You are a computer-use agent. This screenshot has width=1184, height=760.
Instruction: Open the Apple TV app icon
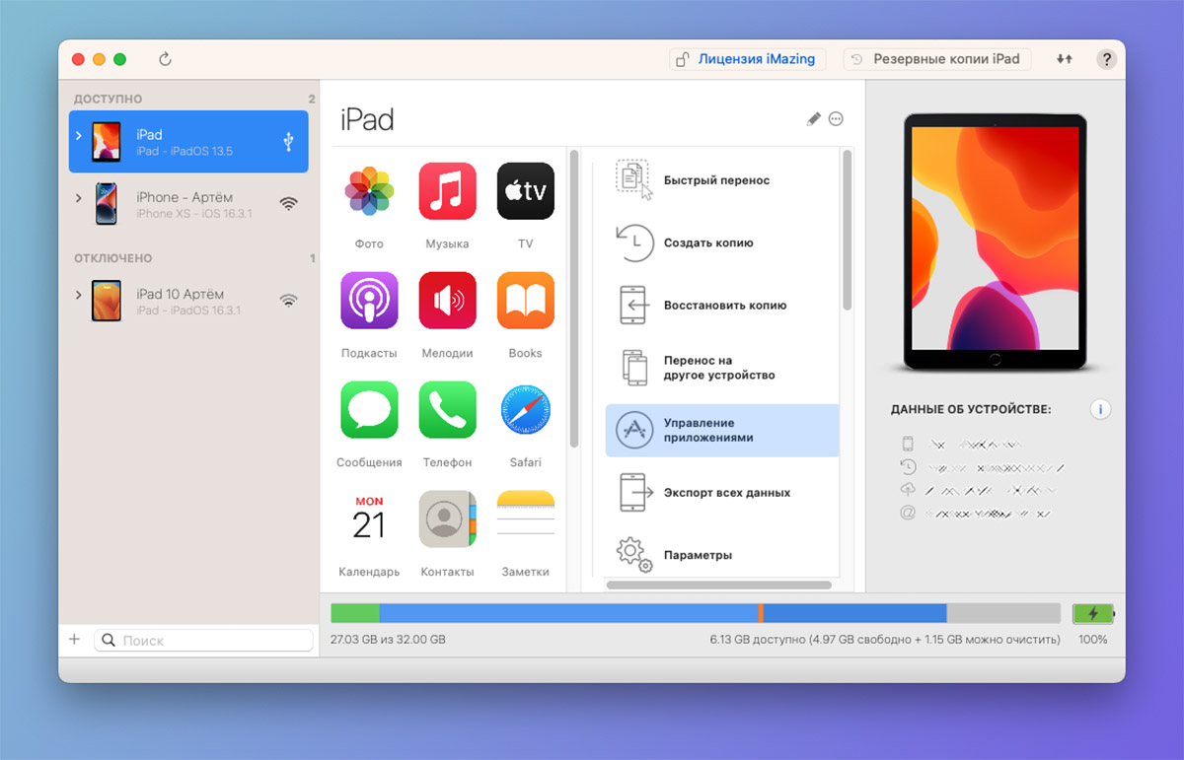click(525, 190)
